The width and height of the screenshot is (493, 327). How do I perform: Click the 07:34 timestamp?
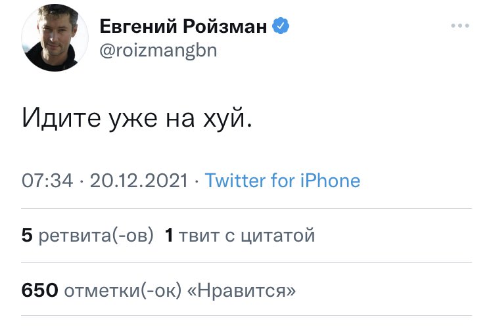point(47,181)
